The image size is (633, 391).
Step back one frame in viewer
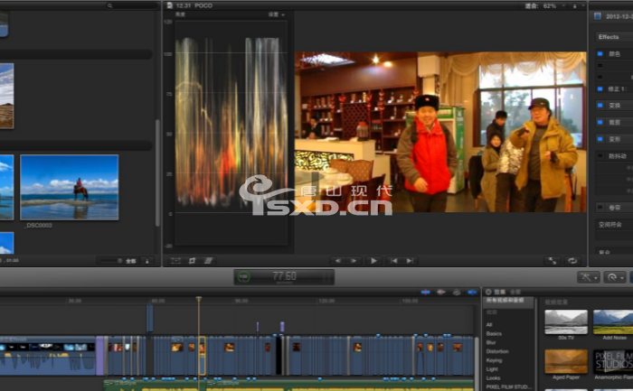(x=338, y=261)
